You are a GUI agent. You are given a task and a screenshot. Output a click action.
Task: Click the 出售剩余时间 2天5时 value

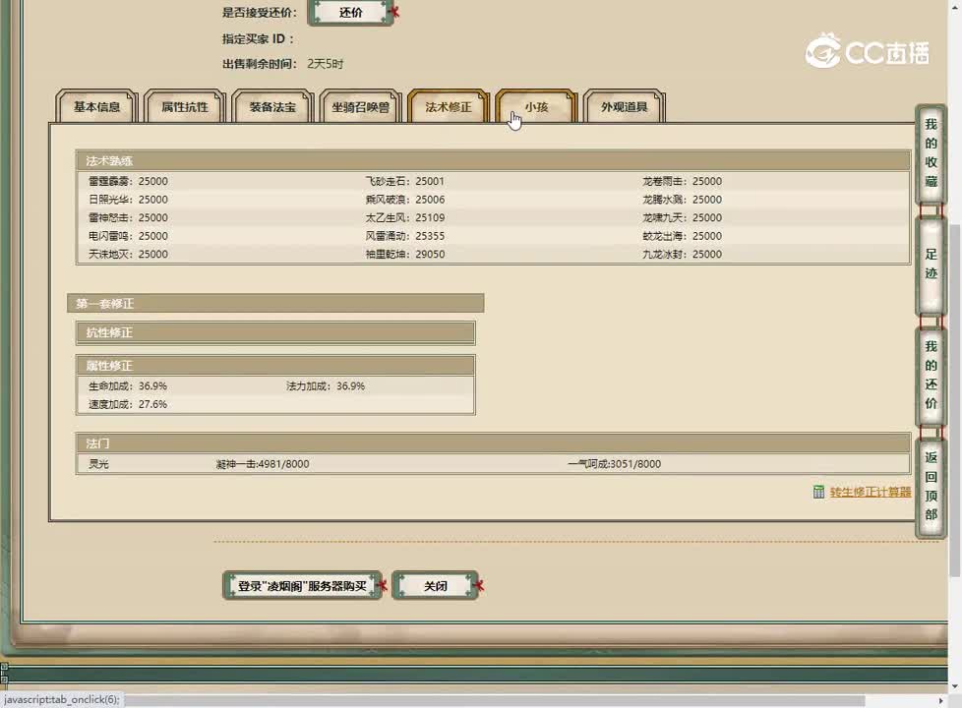pyautogui.click(x=326, y=64)
